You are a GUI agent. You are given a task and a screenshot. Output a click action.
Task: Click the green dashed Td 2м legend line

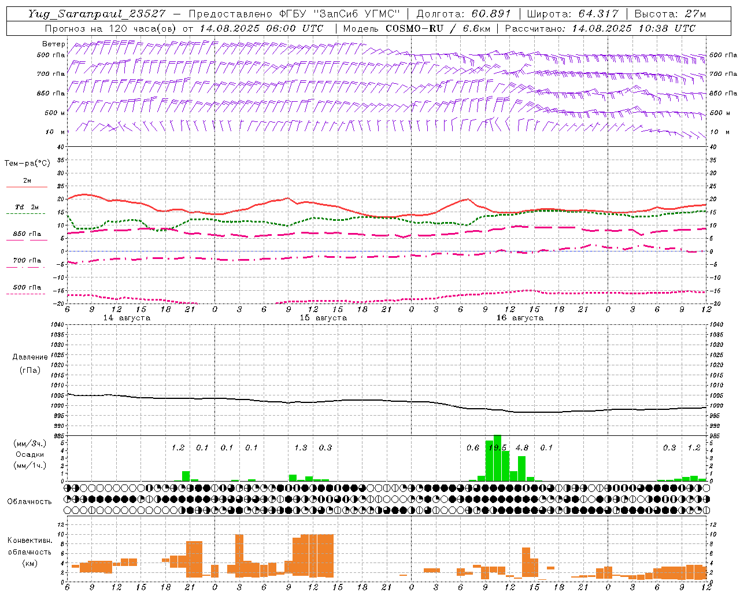pyautogui.click(x=25, y=214)
